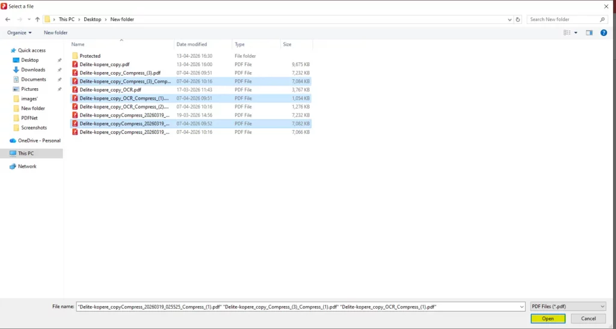Click New folder in the breadcrumb
Screen dimensions: 616x329
(x=122, y=19)
